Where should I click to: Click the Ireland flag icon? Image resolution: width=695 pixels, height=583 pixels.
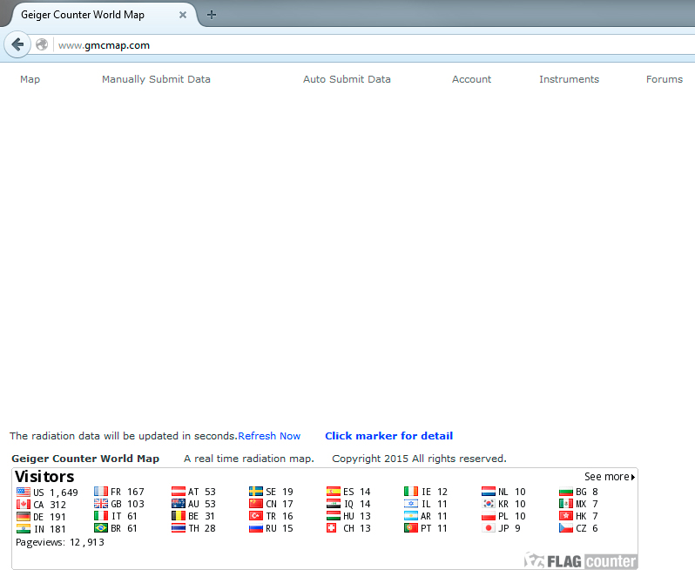pyautogui.click(x=411, y=492)
